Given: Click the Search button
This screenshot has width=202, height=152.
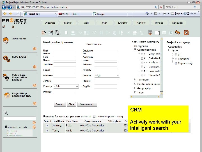Looking at the screenshot, I should coord(60,104).
